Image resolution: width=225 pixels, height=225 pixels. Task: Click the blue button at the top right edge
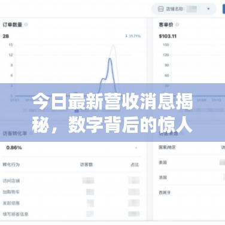(224, 8)
